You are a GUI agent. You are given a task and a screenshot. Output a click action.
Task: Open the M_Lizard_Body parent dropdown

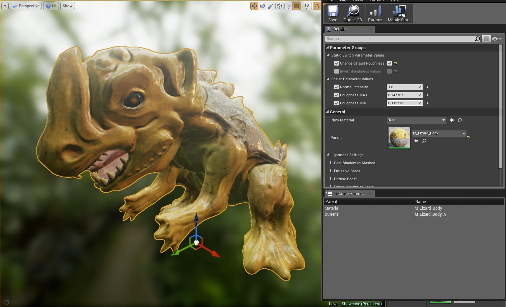click(439, 133)
